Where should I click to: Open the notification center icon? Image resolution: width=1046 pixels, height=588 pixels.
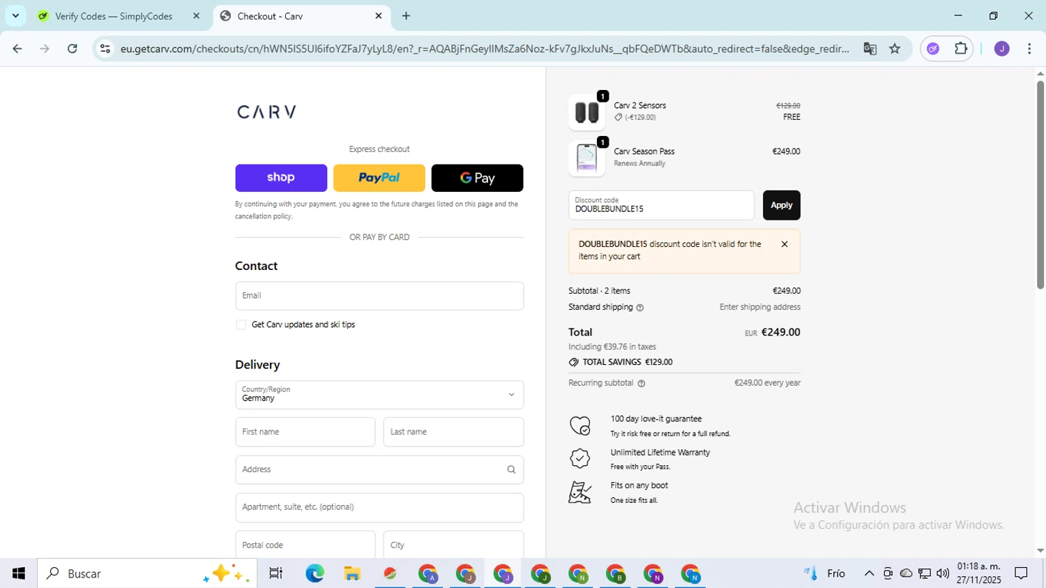(x=1022, y=573)
